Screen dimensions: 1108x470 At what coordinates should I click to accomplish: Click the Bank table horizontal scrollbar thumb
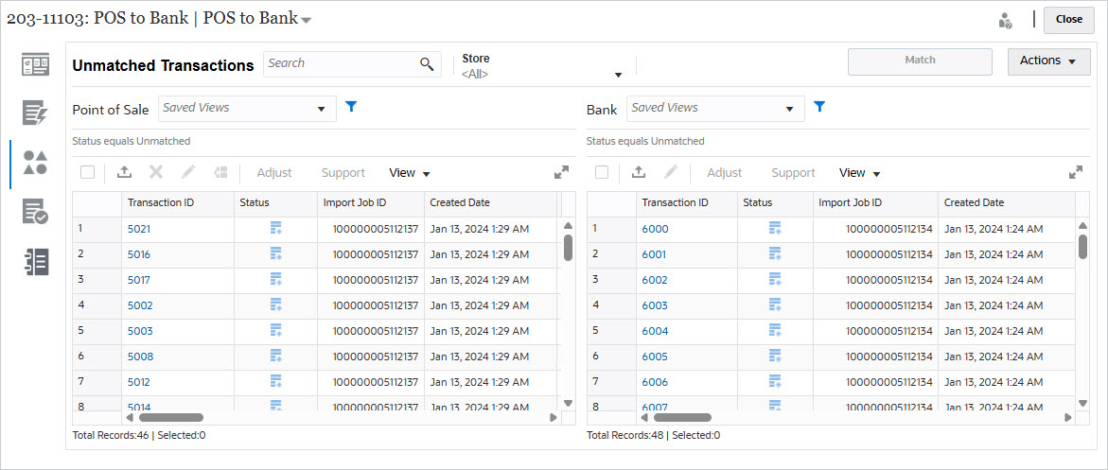tap(681, 417)
